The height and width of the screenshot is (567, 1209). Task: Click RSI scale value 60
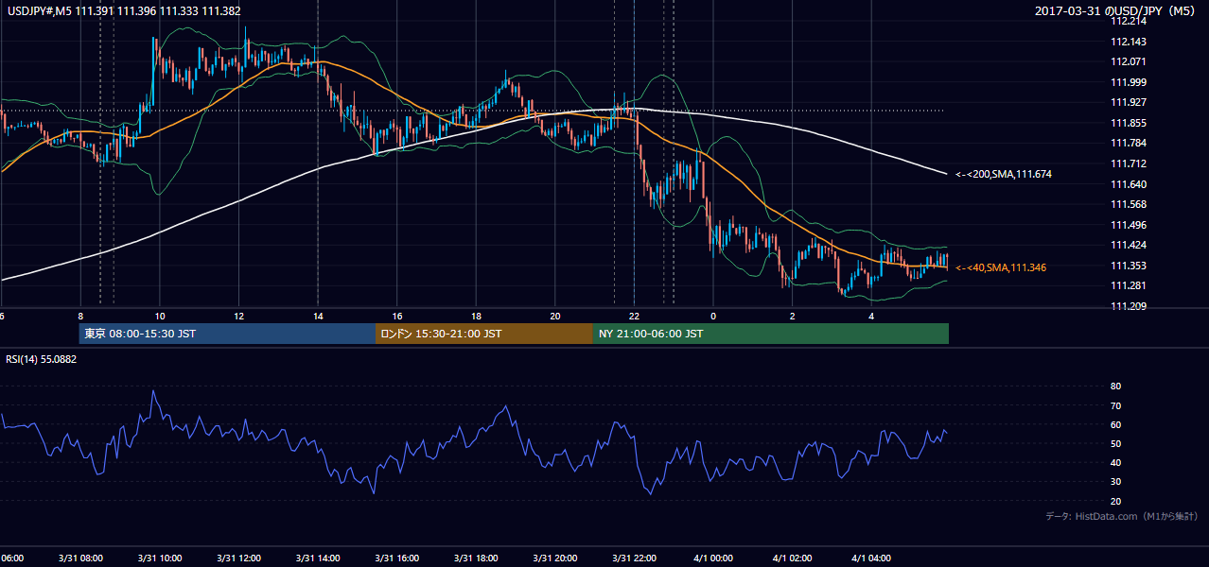[x=1116, y=424]
